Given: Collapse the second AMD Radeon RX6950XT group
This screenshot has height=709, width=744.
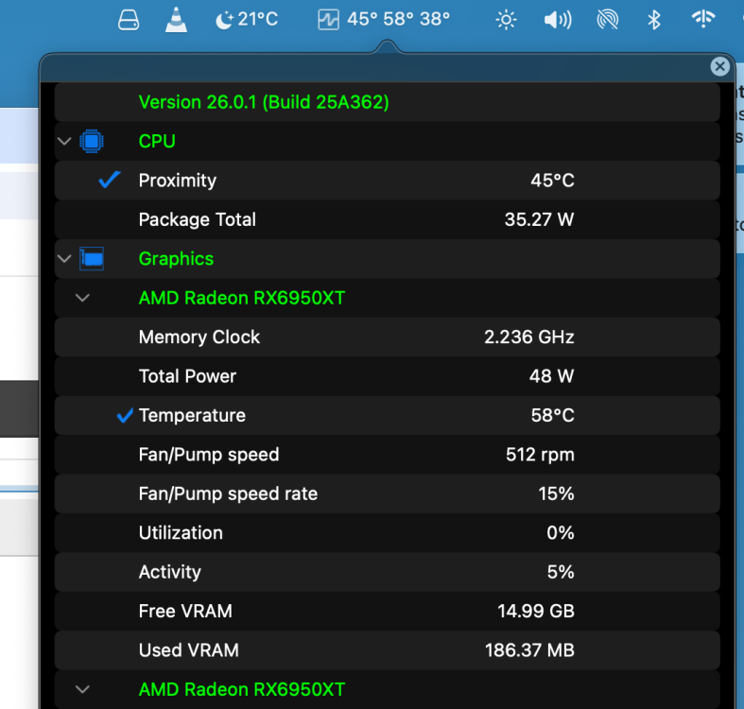Looking at the screenshot, I should pyautogui.click(x=82, y=689).
